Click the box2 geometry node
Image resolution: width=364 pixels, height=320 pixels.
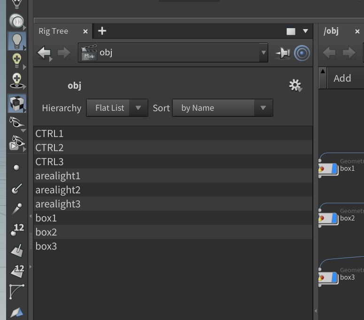[x=328, y=219]
